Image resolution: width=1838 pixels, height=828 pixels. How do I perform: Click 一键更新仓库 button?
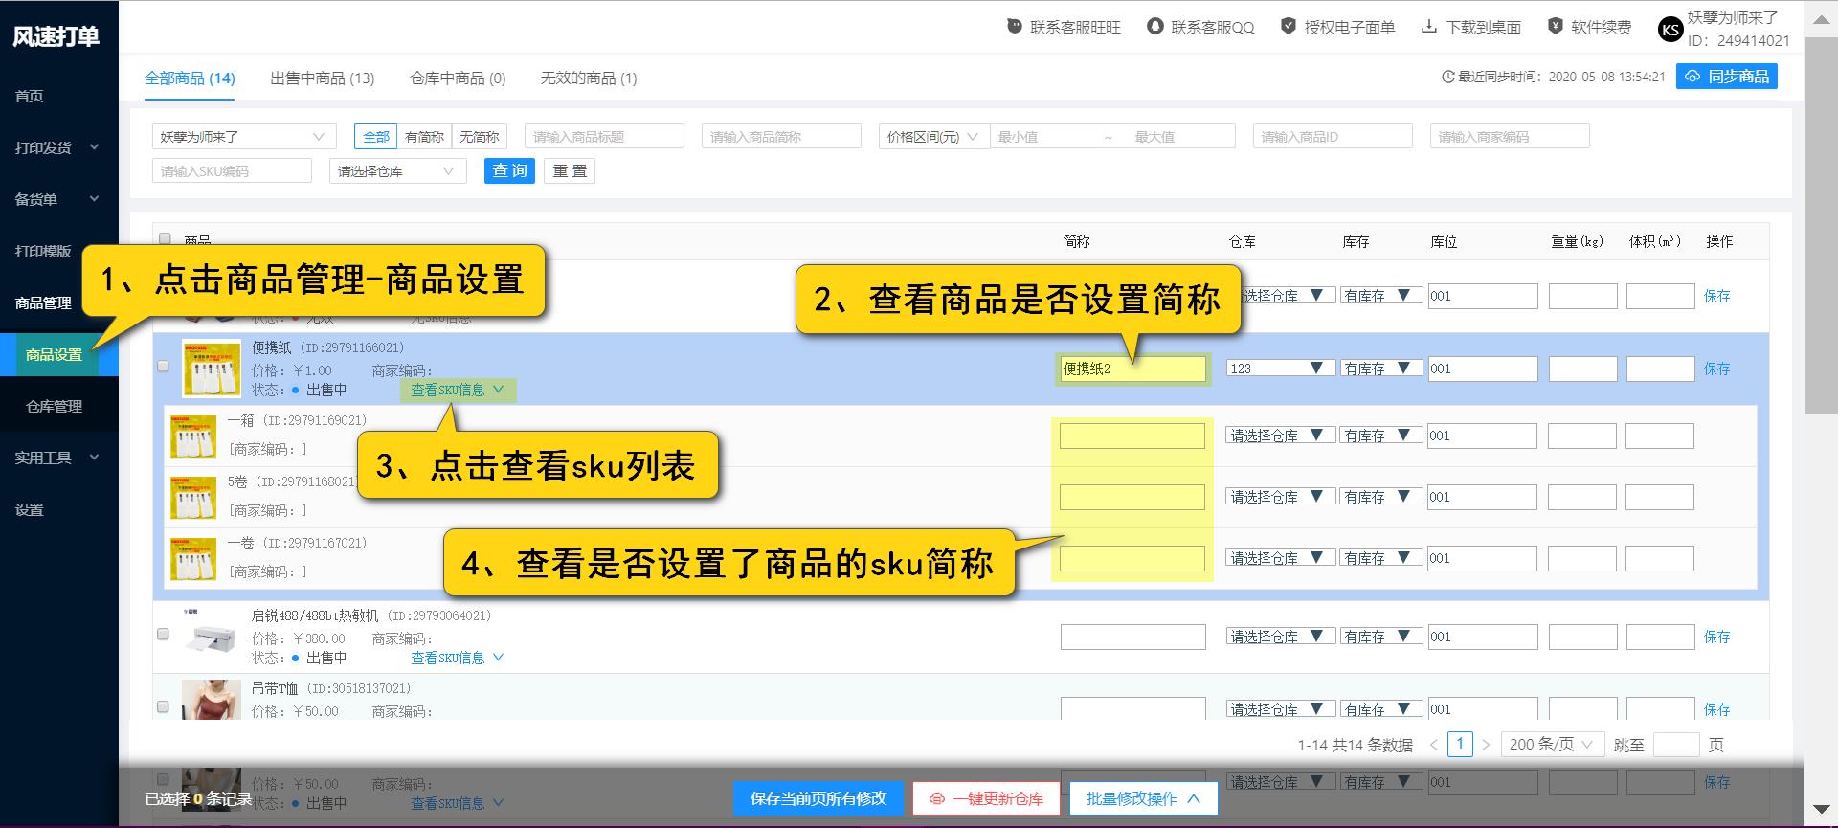[986, 798]
